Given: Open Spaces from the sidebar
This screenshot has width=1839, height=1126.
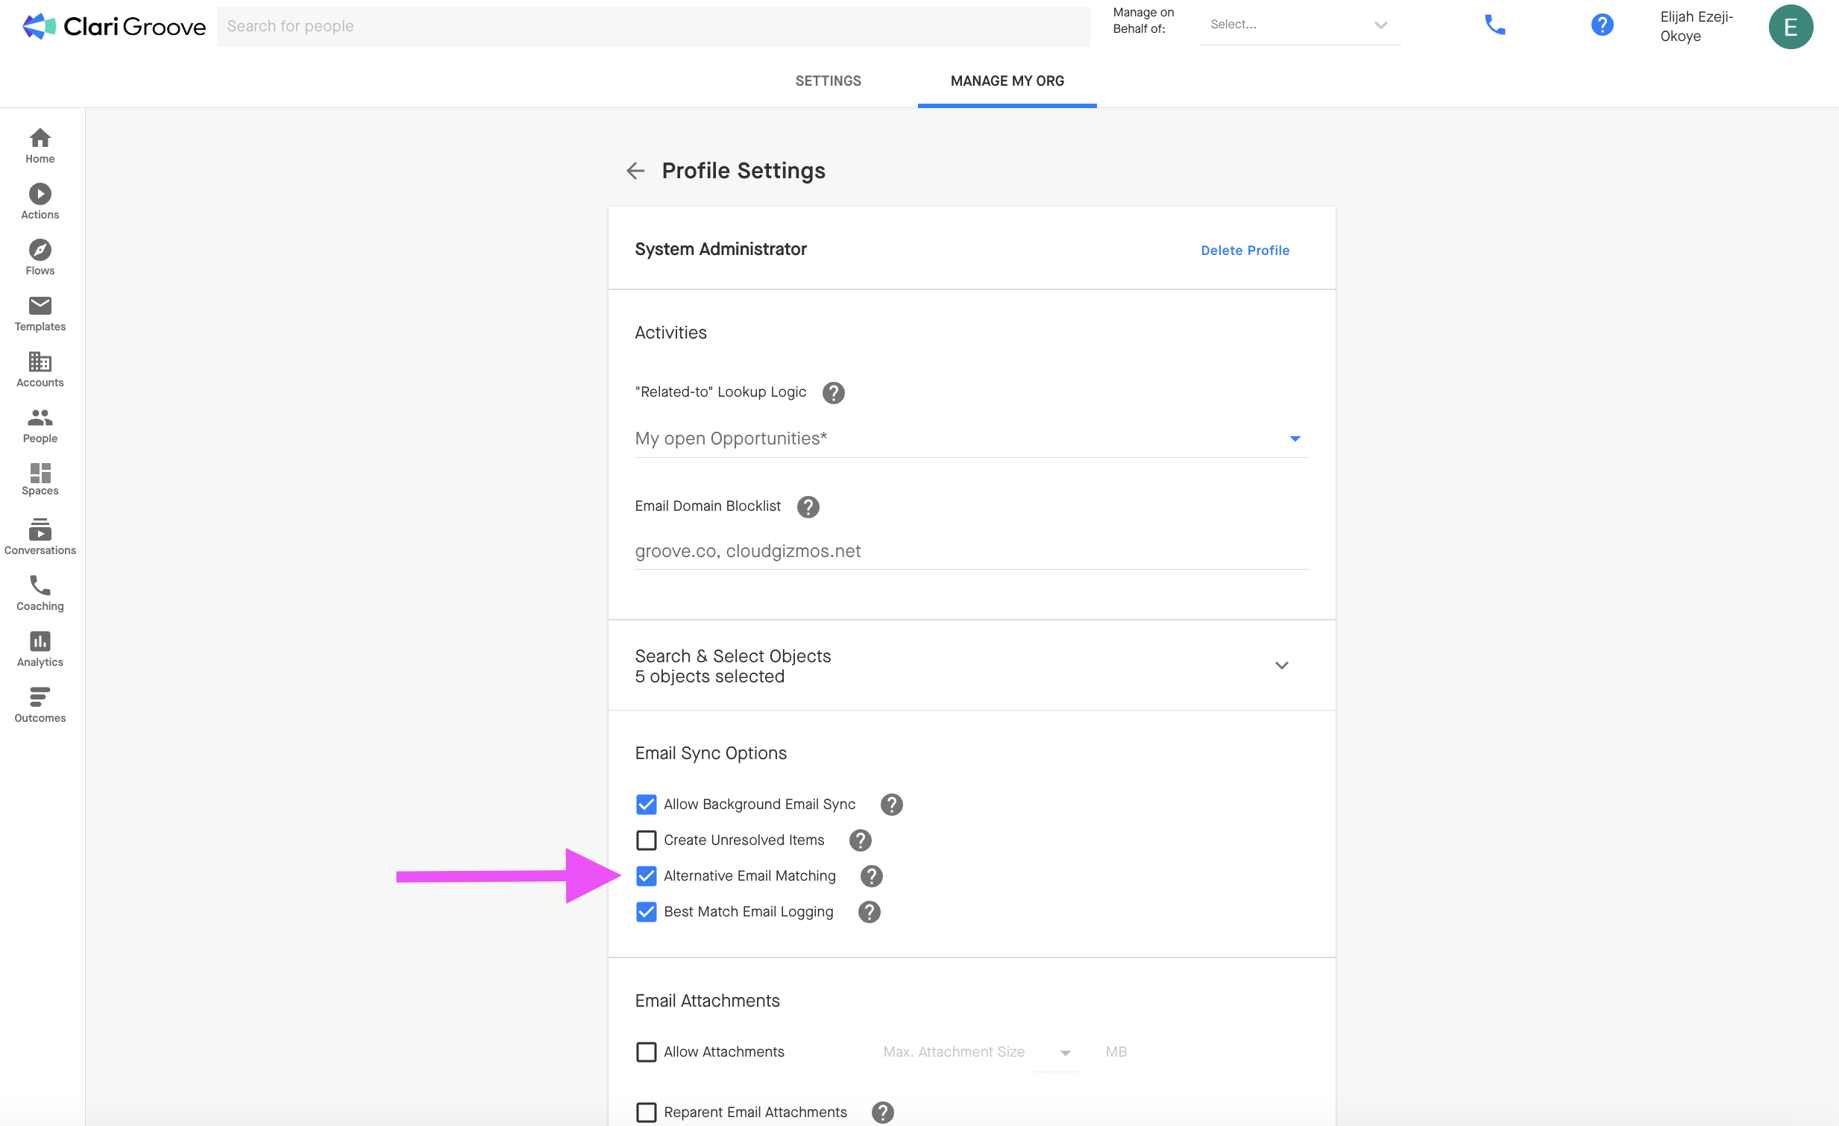Looking at the screenshot, I should (40, 479).
